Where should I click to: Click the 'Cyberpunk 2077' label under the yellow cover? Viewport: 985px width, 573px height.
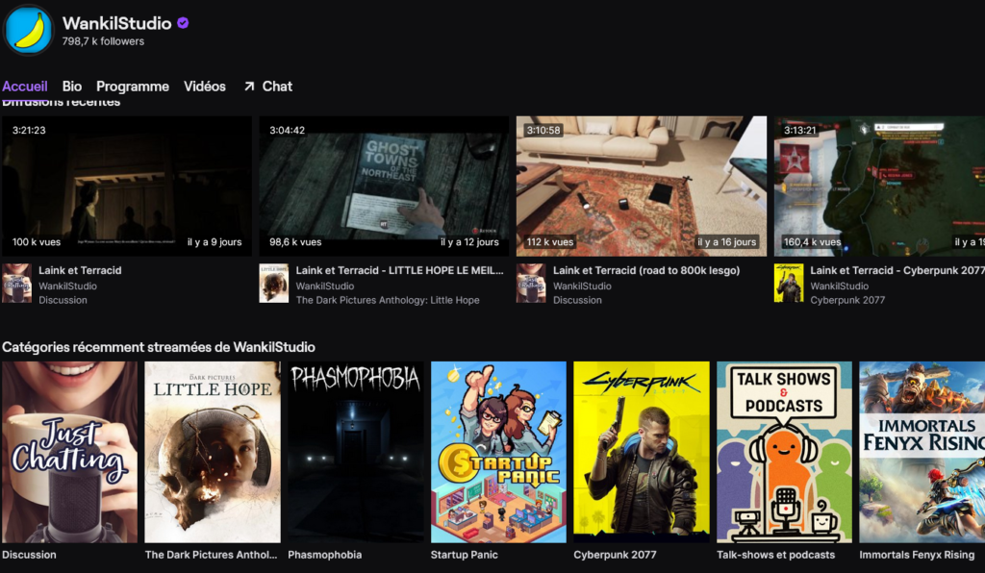[615, 555]
